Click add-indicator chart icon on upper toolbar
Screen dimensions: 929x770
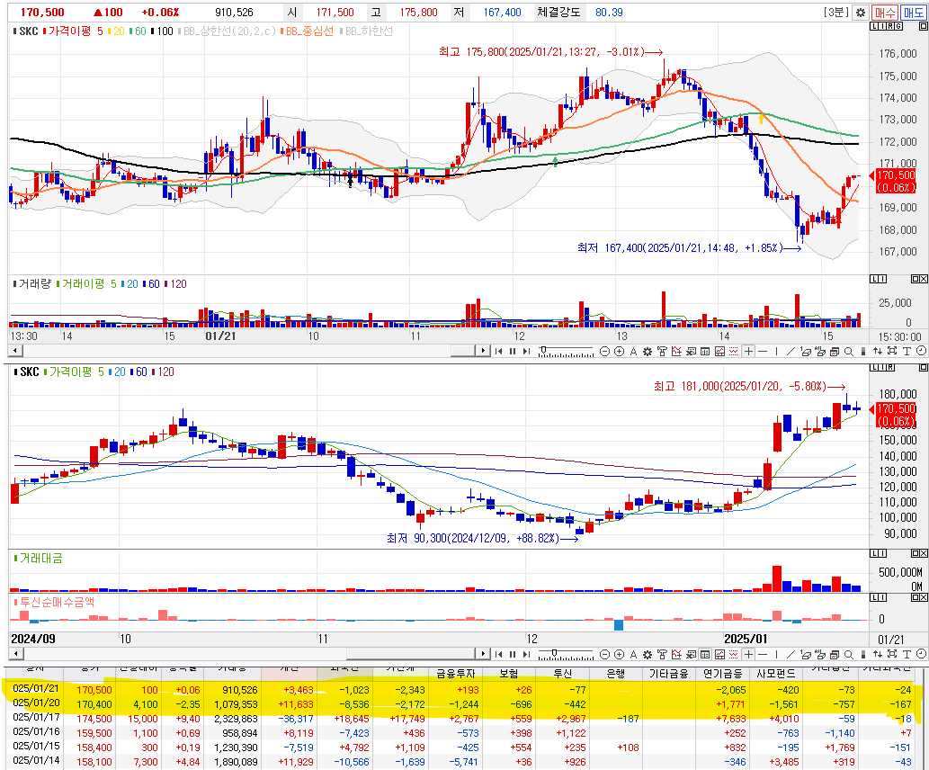(676, 352)
